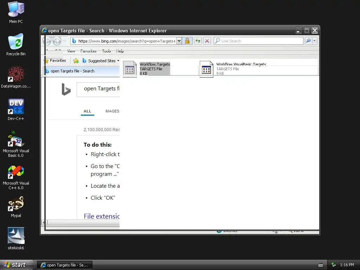The image size is (360, 270).
Task: Click the network tray icon near clock
Action: click(333, 265)
